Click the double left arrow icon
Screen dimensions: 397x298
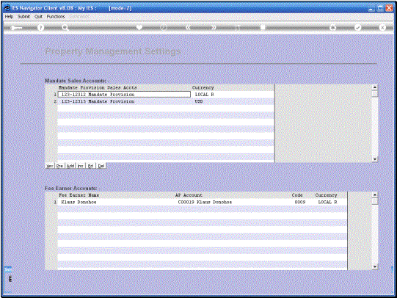pos(188,27)
